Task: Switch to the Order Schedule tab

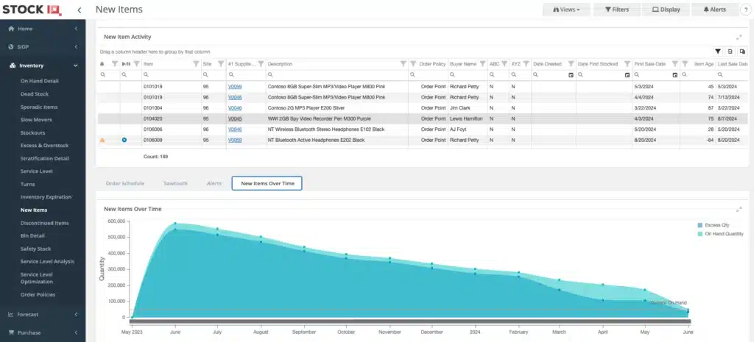Action: [x=125, y=183]
